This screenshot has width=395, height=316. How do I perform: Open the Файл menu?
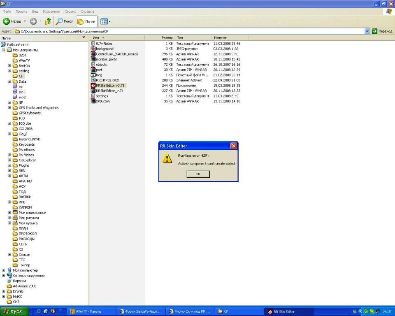click(x=7, y=12)
